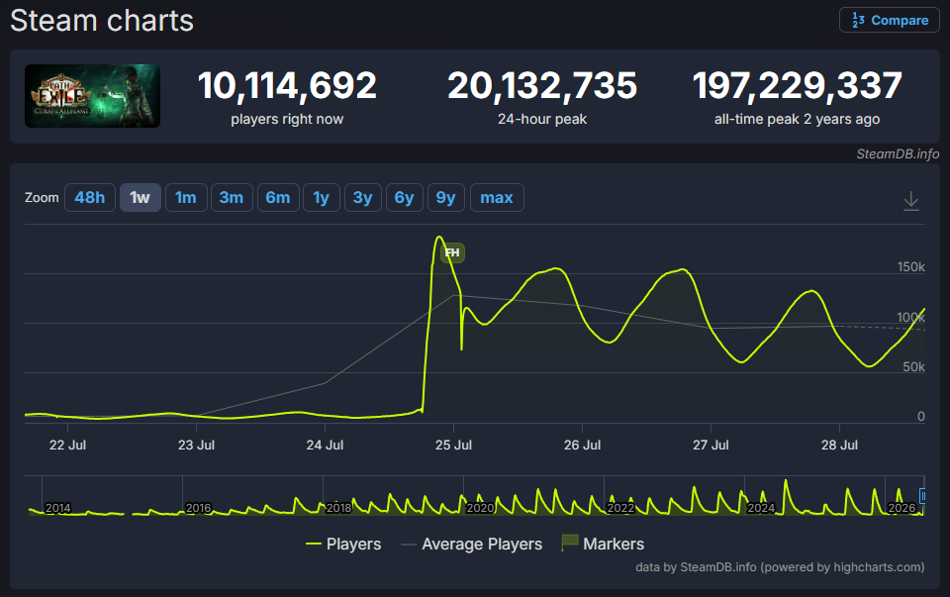Click the 50k y-axis label
The width and height of the screenshot is (950, 597).
[913, 366]
